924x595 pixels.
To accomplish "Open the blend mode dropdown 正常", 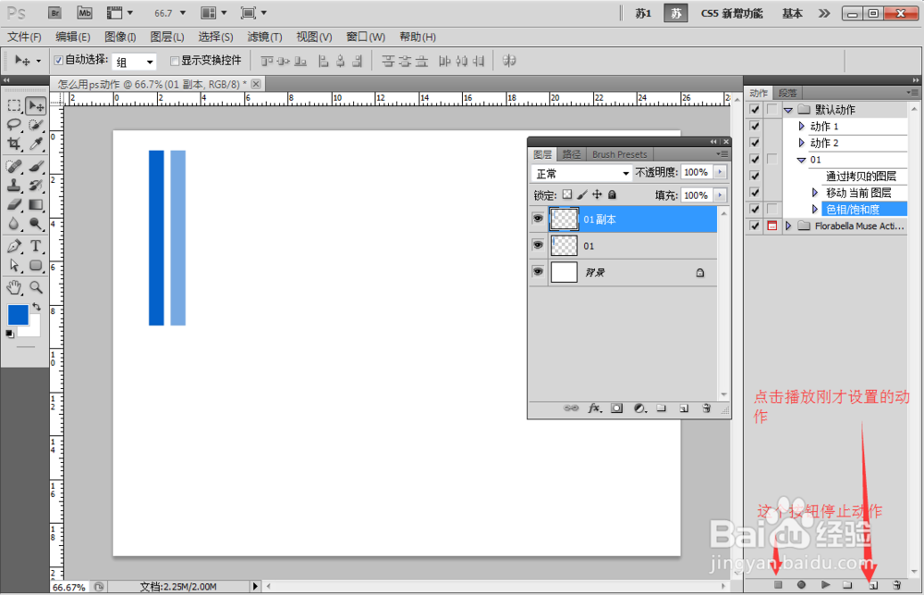I will 581,173.
